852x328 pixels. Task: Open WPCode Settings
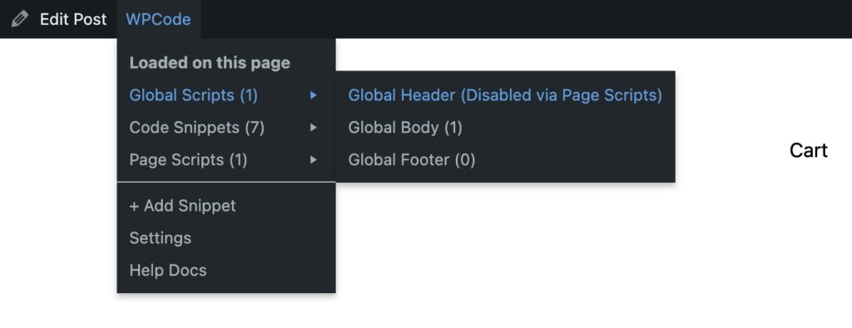point(226,238)
